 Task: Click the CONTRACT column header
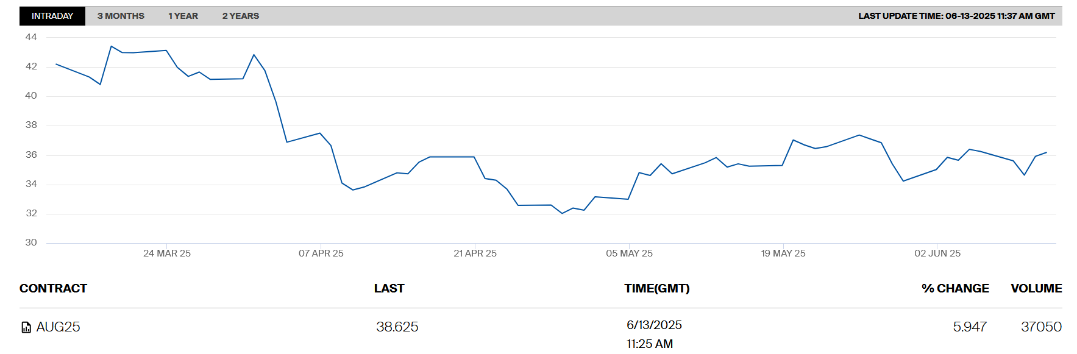[53, 288]
